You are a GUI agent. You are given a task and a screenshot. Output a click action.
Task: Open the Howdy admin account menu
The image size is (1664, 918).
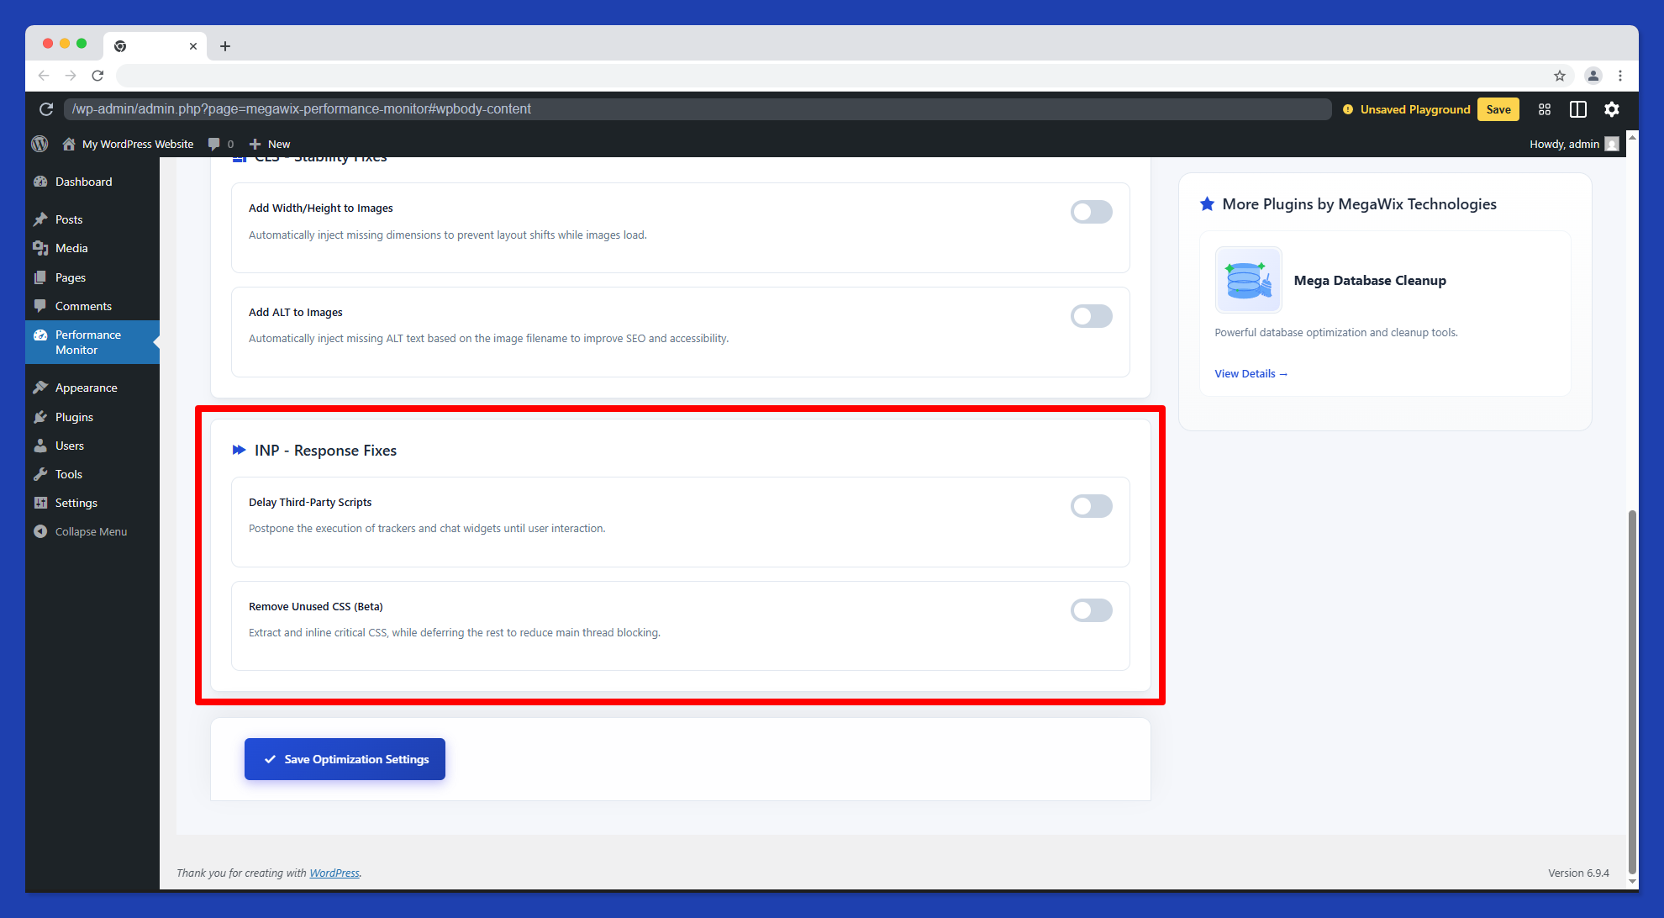tap(1565, 144)
